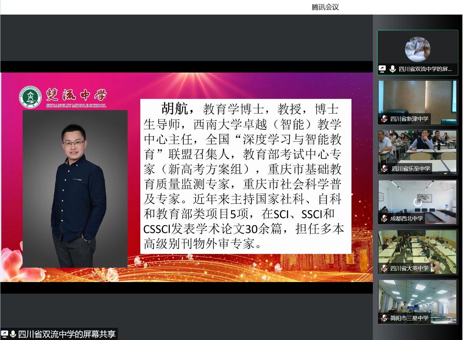463x340 pixels.
Task: Click 四川省双流中学的屏幕共享 label at bottom left
Action: point(66,334)
